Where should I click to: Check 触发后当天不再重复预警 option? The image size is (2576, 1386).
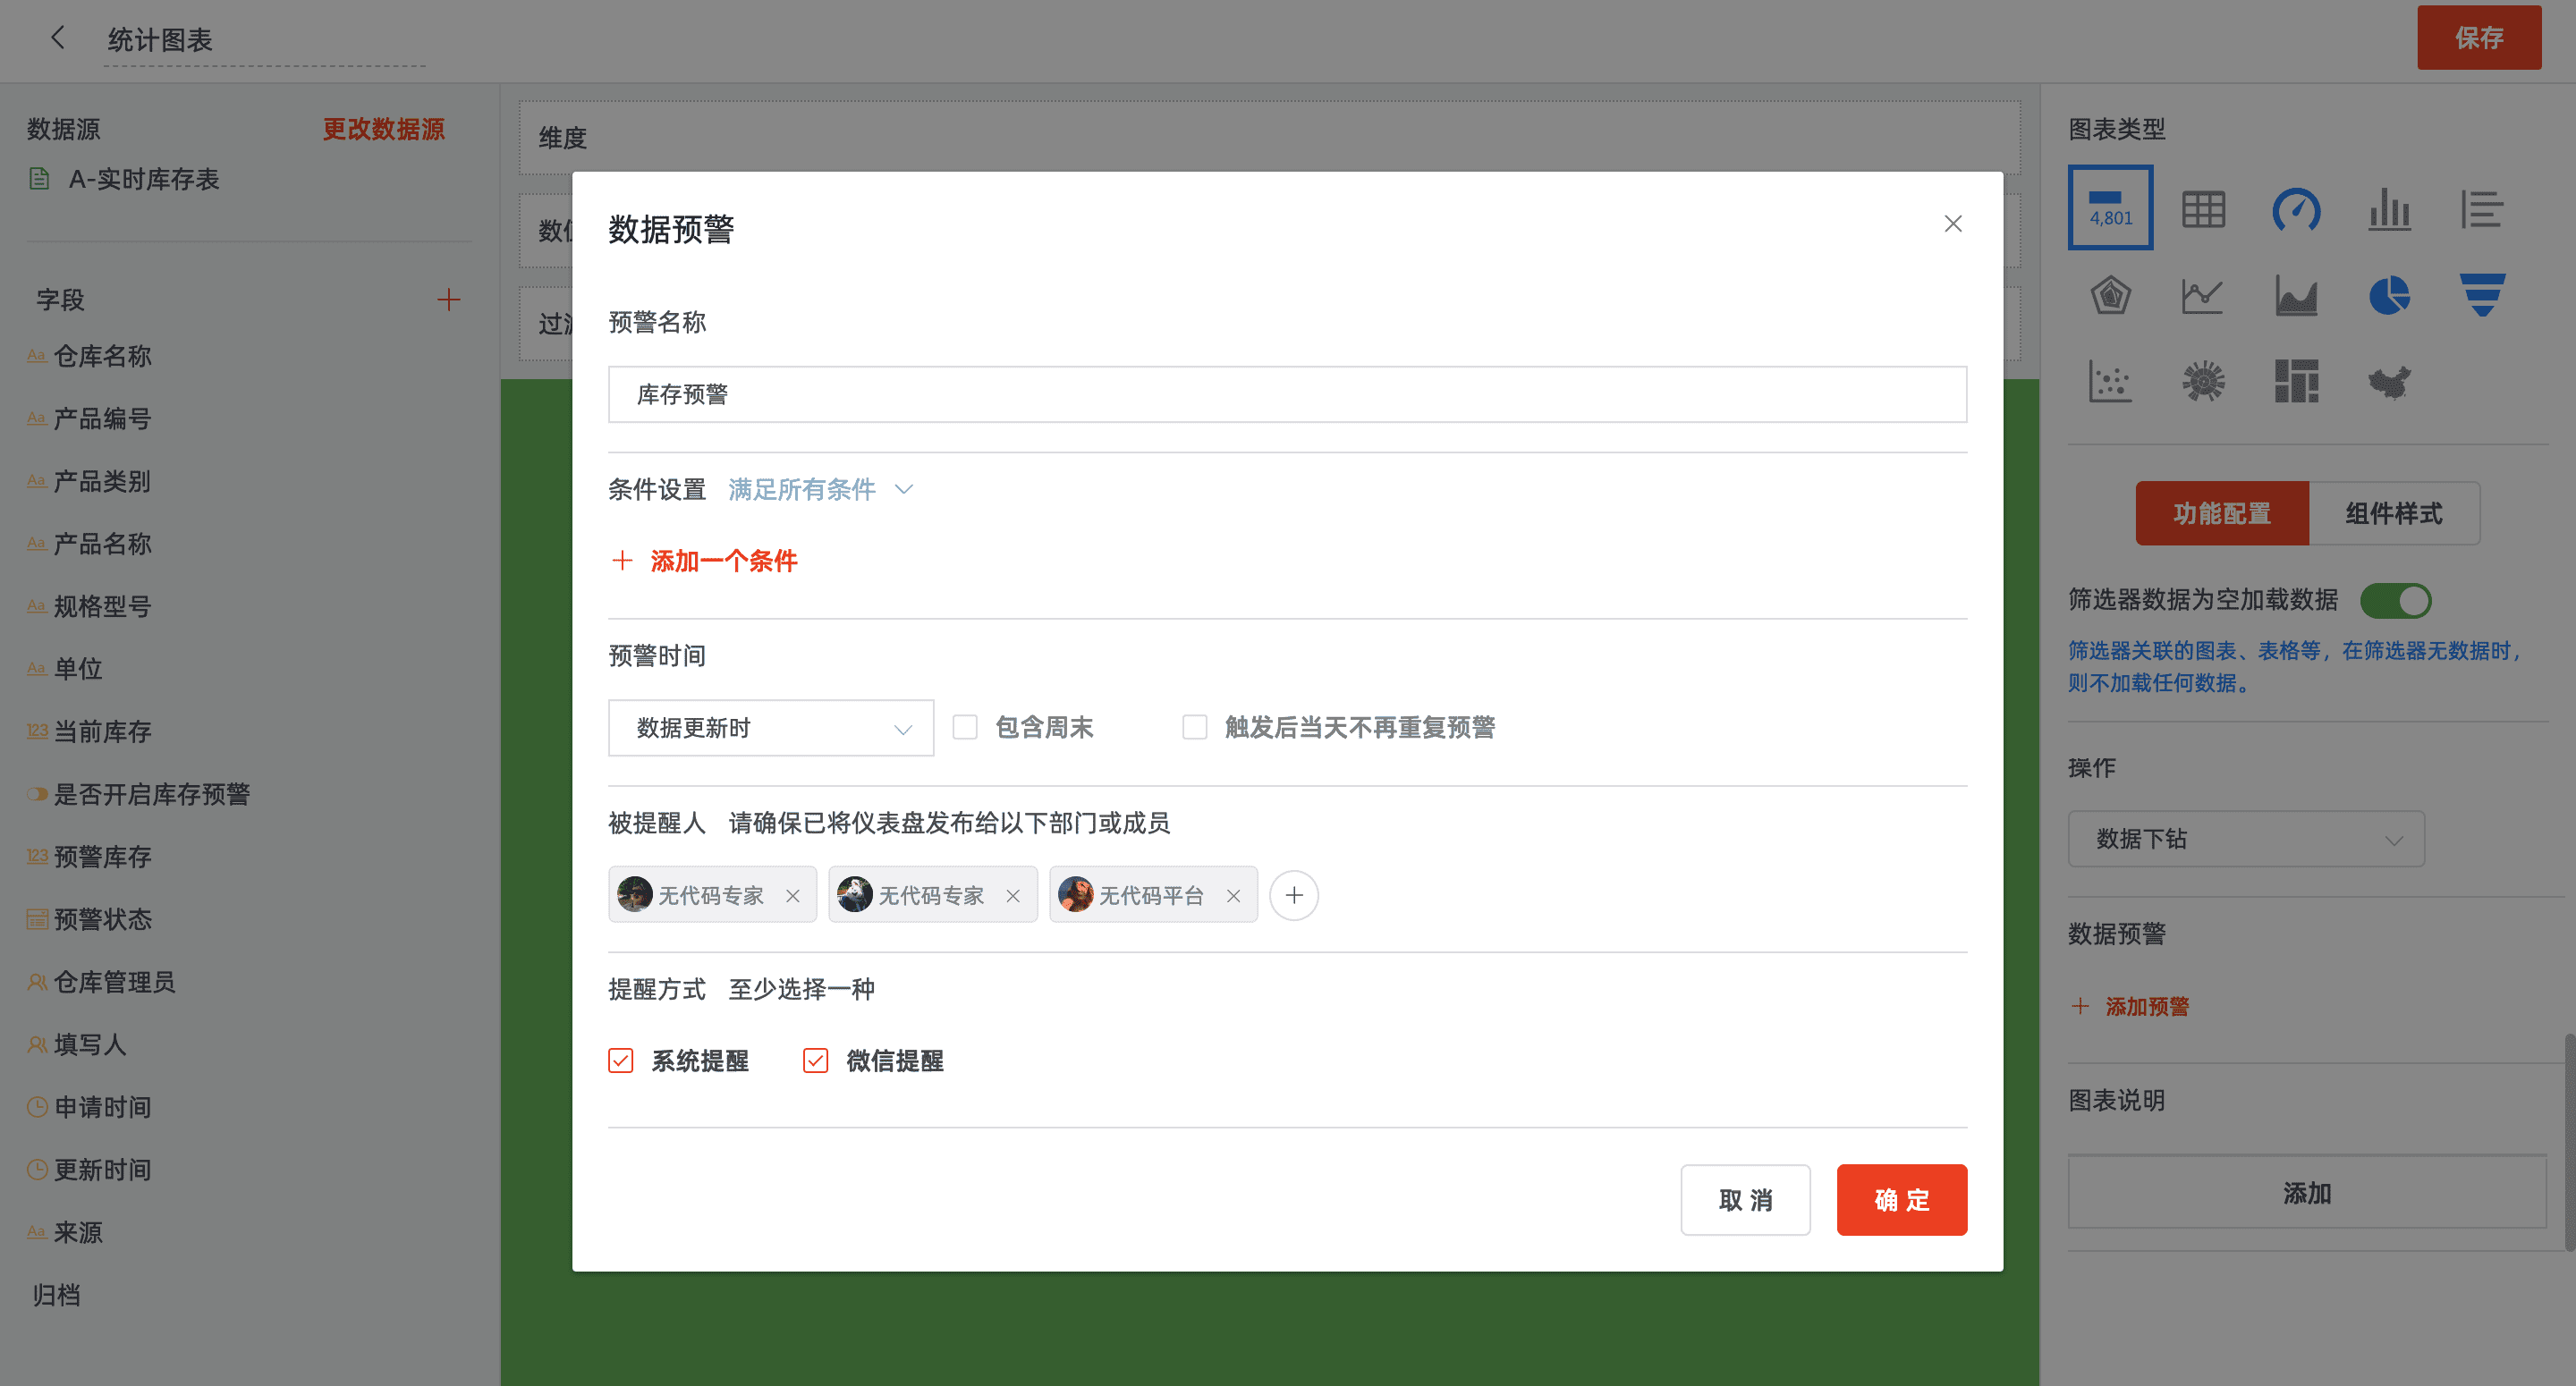click(x=1195, y=727)
